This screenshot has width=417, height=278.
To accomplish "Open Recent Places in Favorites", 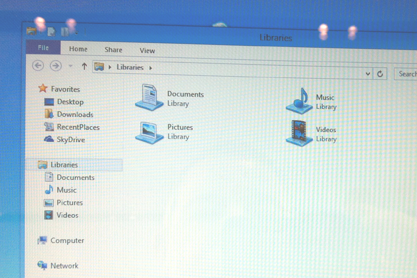I will (78, 127).
